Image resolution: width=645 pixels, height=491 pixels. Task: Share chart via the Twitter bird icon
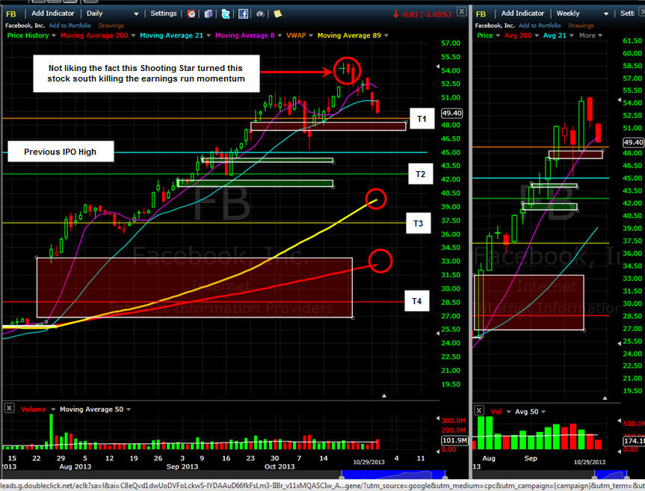coord(226,14)
